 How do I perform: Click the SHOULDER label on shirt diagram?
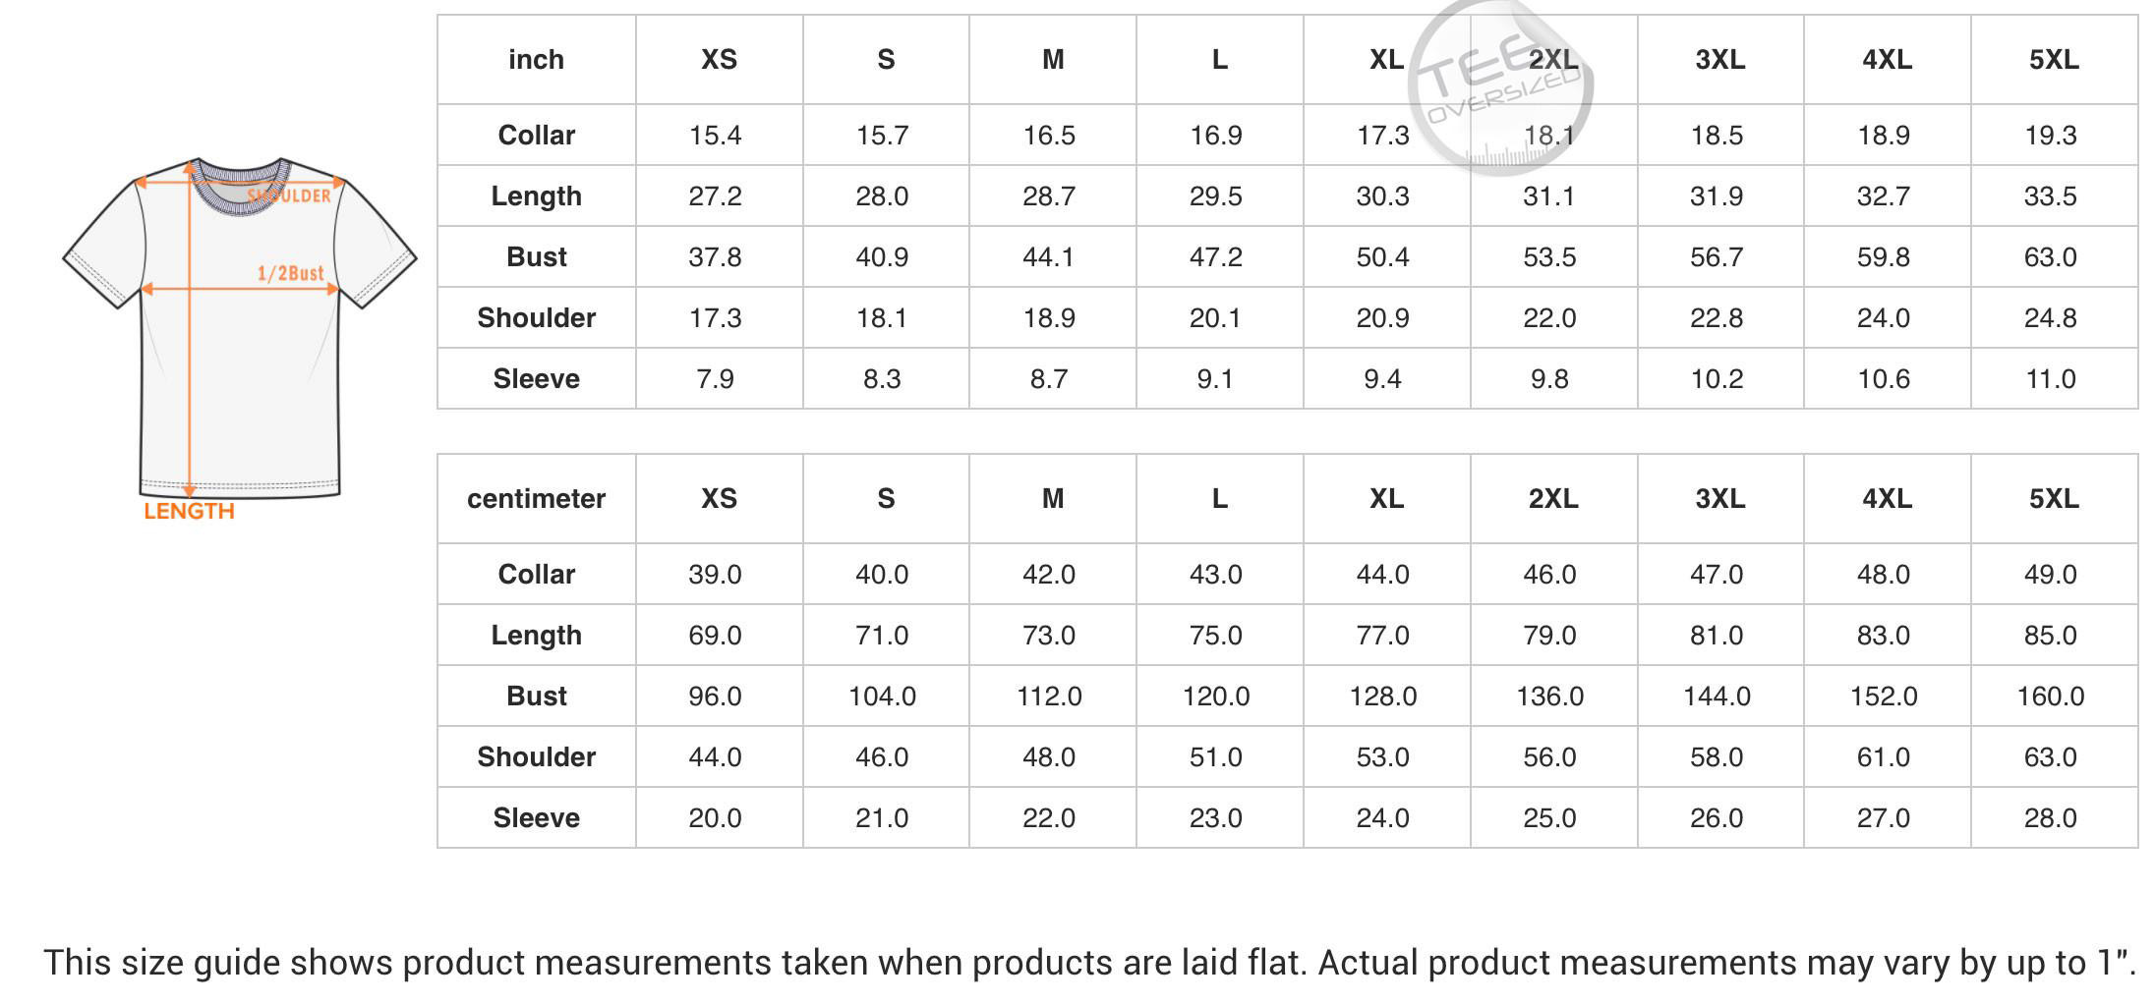pos(289,195)
